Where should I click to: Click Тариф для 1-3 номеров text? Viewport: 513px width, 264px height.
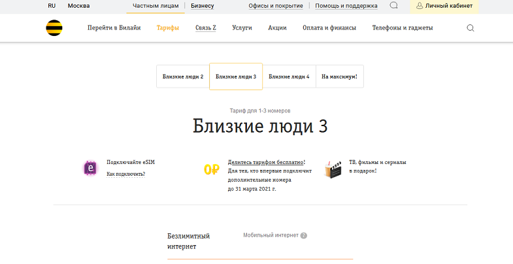260,111
